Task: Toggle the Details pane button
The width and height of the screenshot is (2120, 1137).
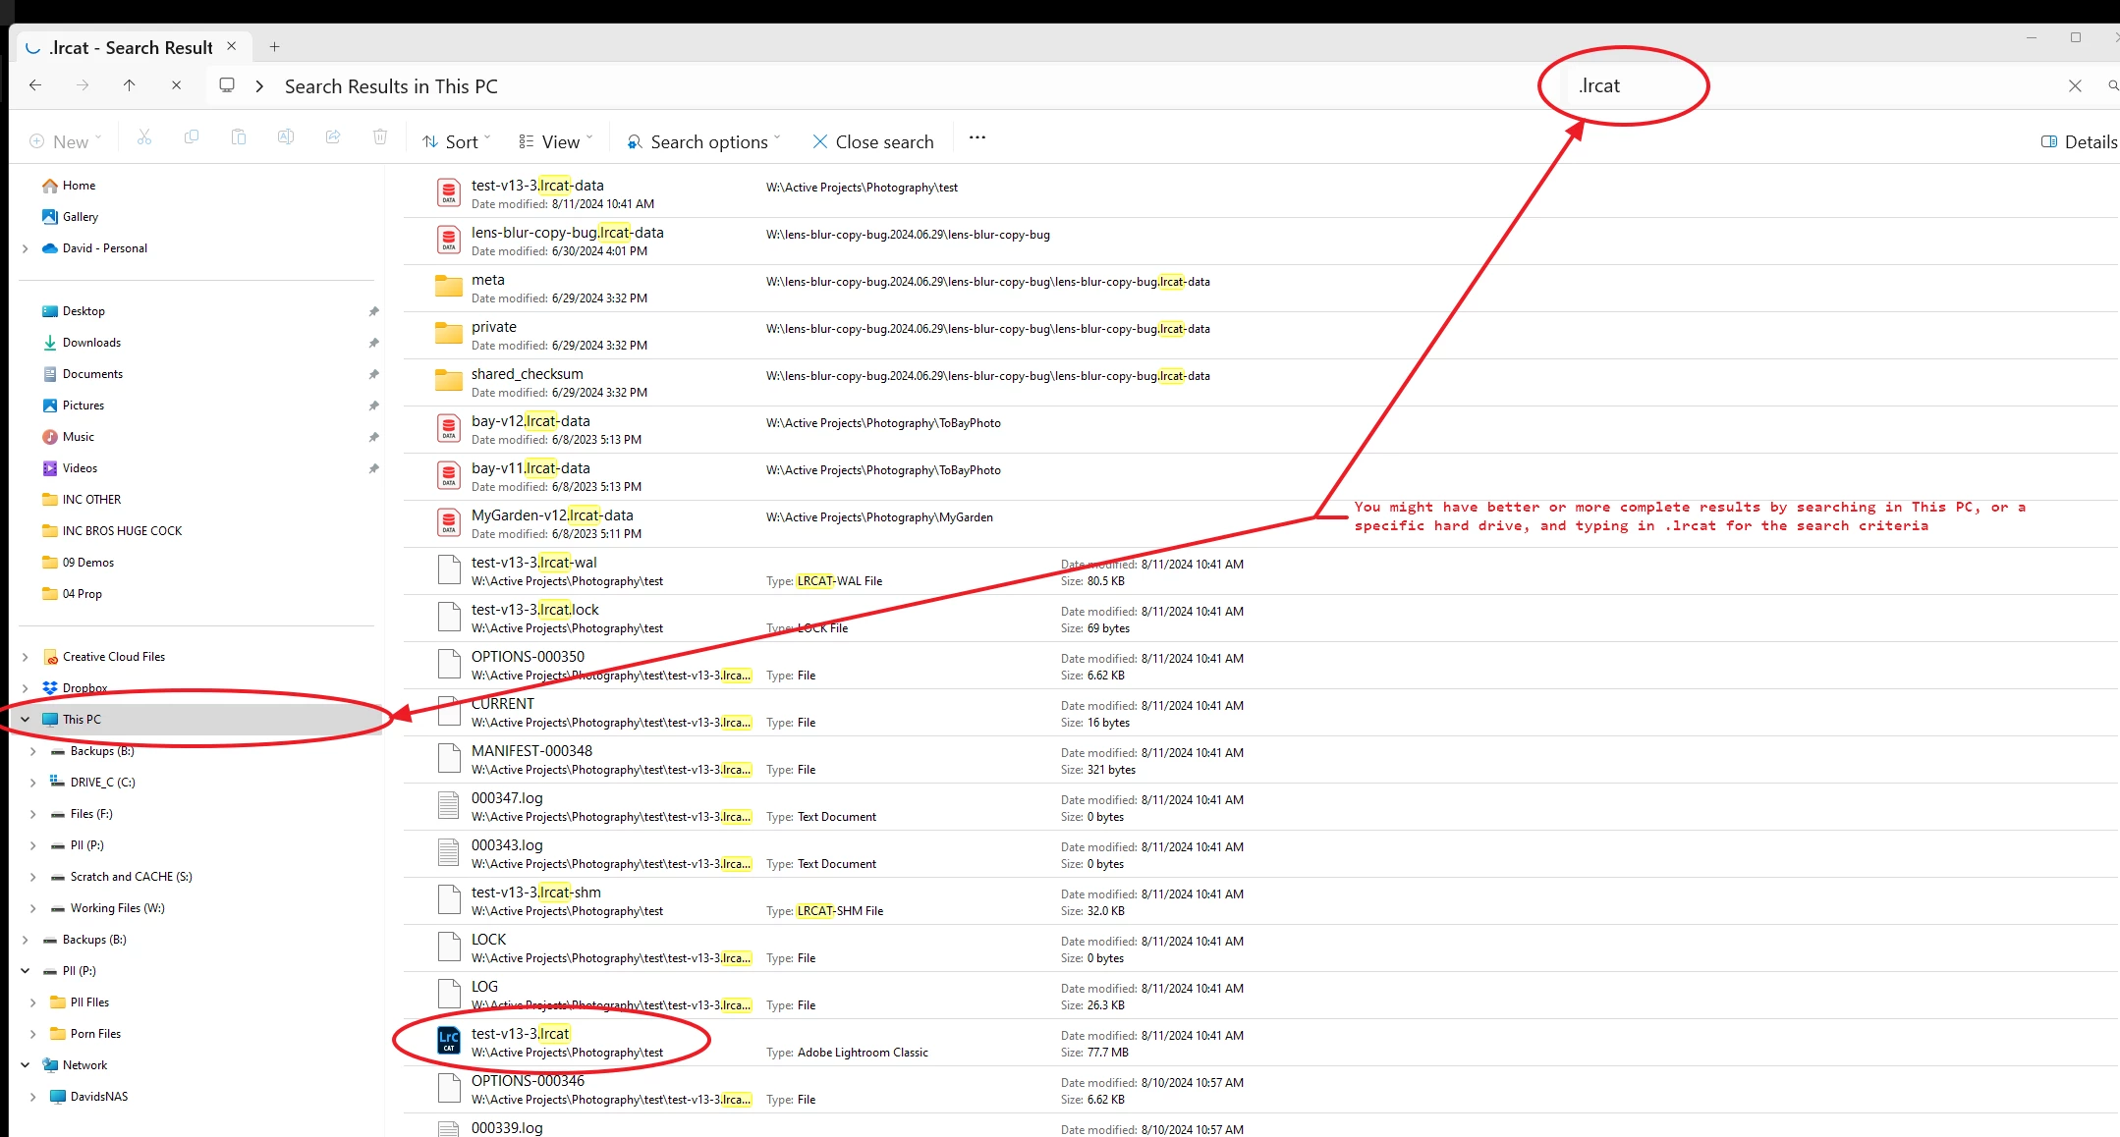Action: click(x=2080, y=141)
